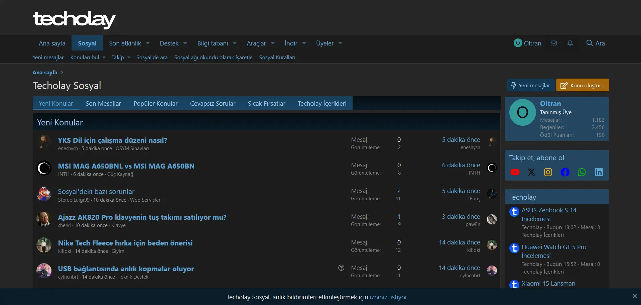Switch to the Sıcak Fırsatlar tab
Screen dimensions: 641x305
(x=267, y=103)
